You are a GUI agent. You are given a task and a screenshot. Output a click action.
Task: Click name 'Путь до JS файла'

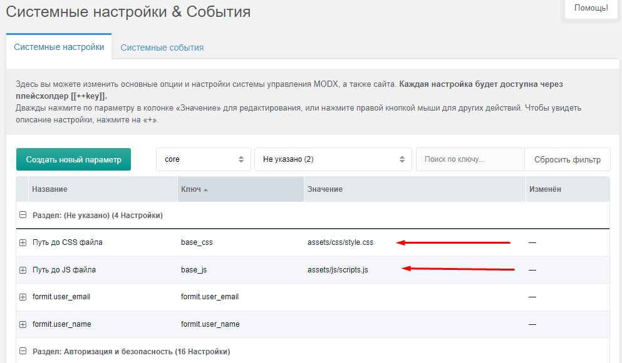(x=64, y=269)
